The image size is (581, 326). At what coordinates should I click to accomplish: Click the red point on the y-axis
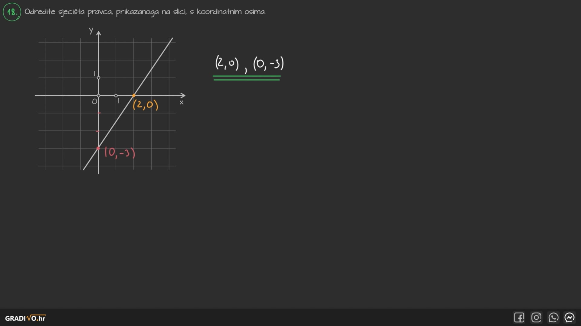point(98,148)
